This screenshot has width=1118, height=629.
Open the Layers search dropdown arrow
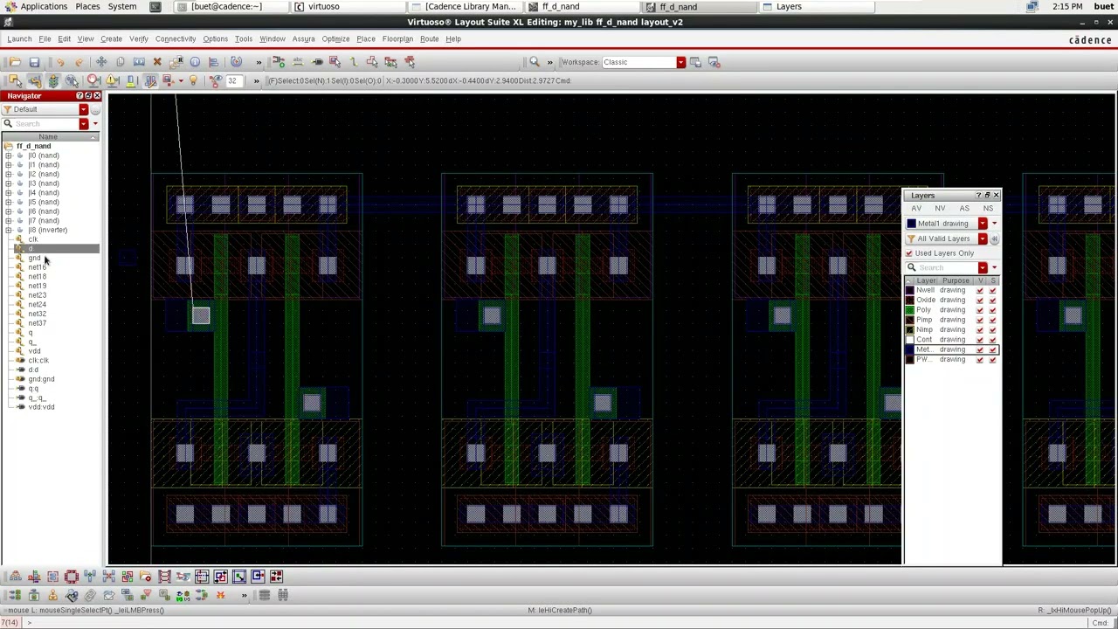[x=983, y=267]
